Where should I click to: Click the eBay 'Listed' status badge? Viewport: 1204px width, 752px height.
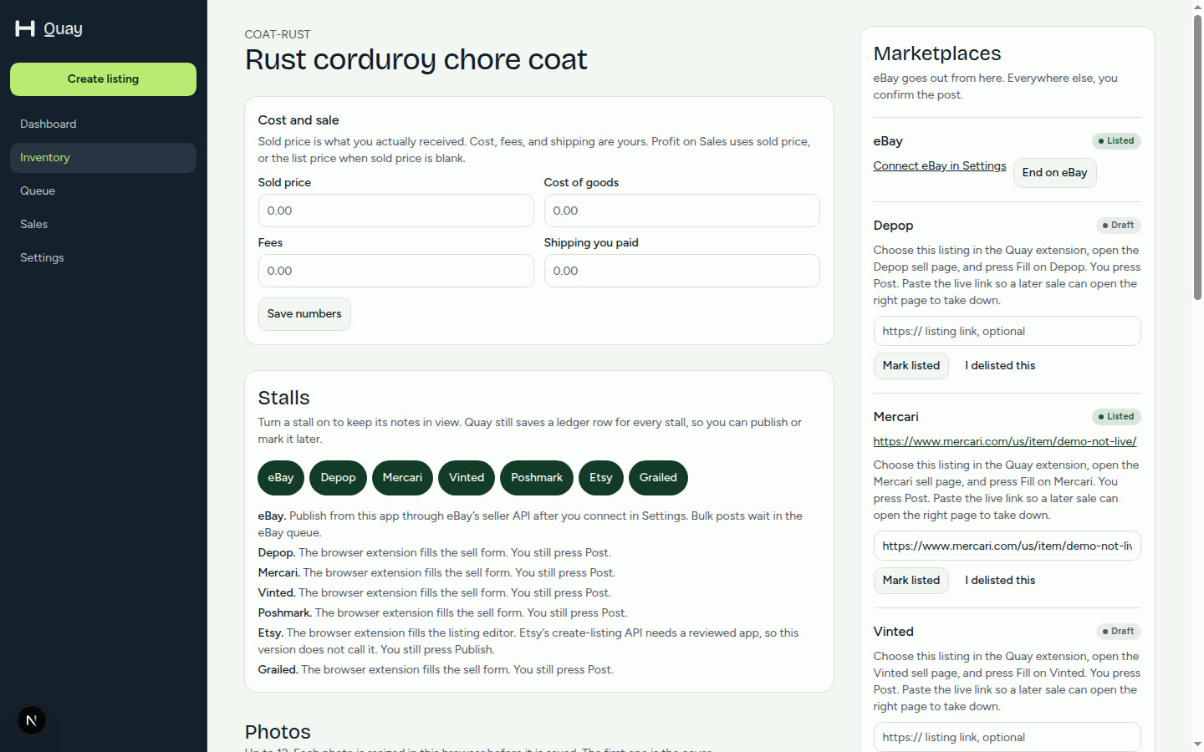click(x=1116, y=141)
